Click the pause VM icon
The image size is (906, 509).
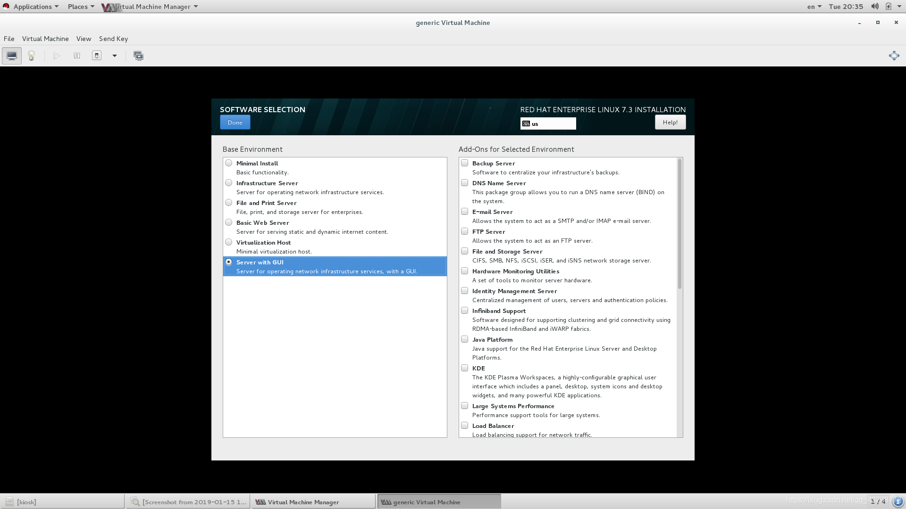[x=76, y=55]
